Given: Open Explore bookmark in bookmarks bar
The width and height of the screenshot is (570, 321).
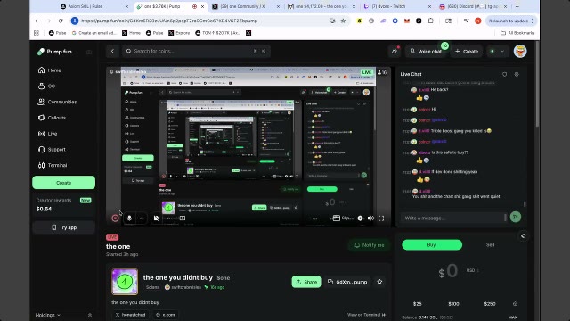Looking at the screenshot, I should [179, 33].
